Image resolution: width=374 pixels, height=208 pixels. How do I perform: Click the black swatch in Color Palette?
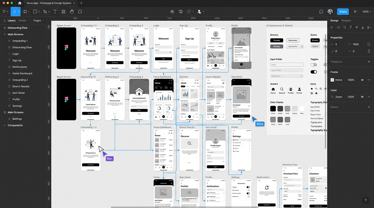pyautogui.click(x=273, y=109)
